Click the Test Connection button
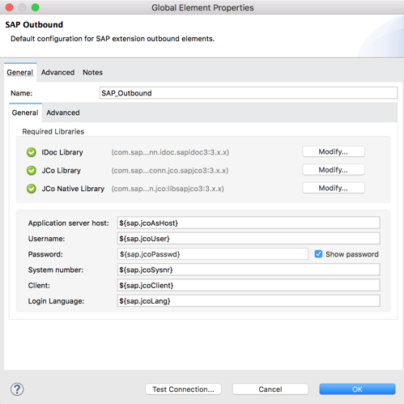Screen dimensions: 404x404 click(x=183, y=389)
